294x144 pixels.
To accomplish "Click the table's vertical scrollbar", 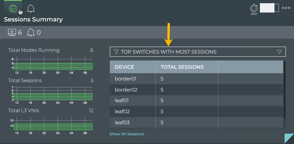I will (x=285, y=90).
